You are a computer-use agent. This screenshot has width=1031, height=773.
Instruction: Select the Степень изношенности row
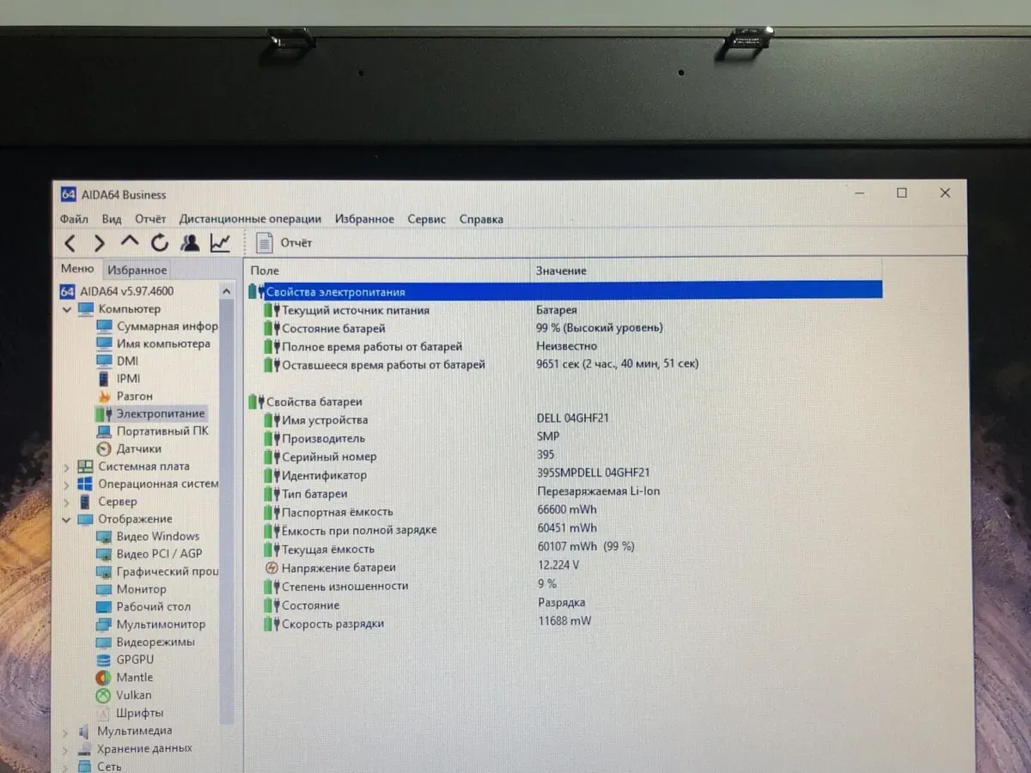click(x=345, y=586)
